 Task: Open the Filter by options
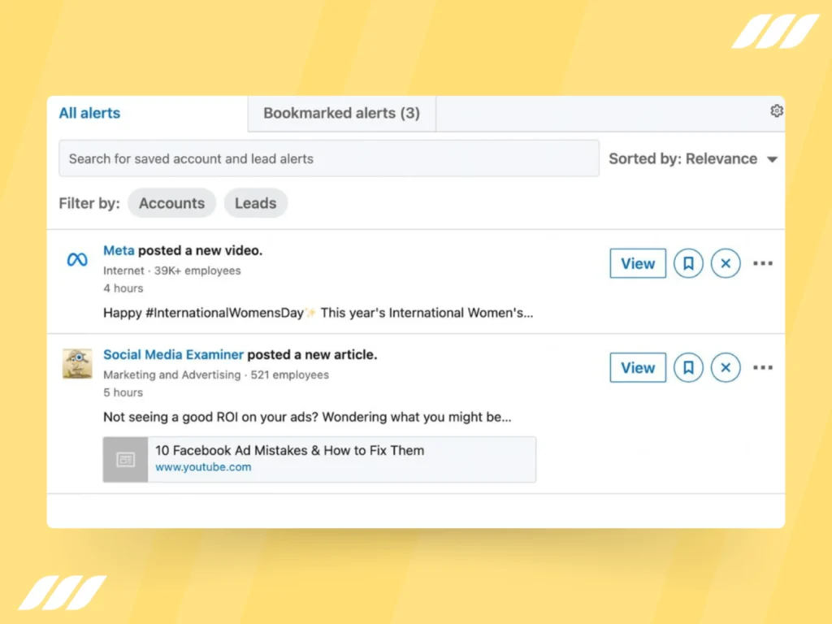coord(89,203)
